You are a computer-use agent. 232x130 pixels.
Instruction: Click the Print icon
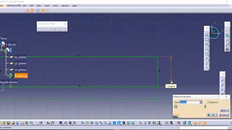13,123
